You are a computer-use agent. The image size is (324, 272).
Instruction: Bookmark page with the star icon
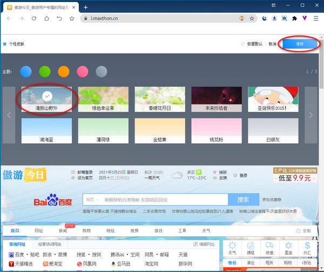(x=252, y=18)
